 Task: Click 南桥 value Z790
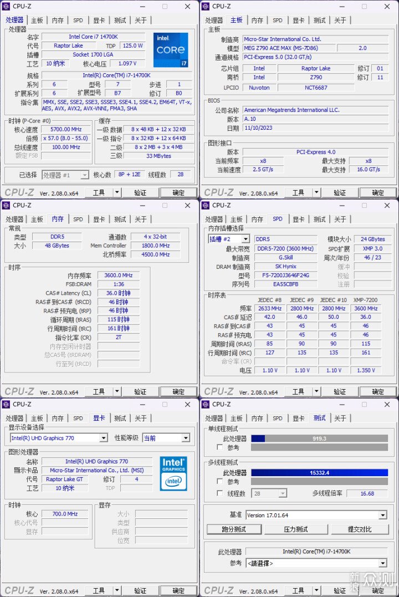[x=316, y=77]
